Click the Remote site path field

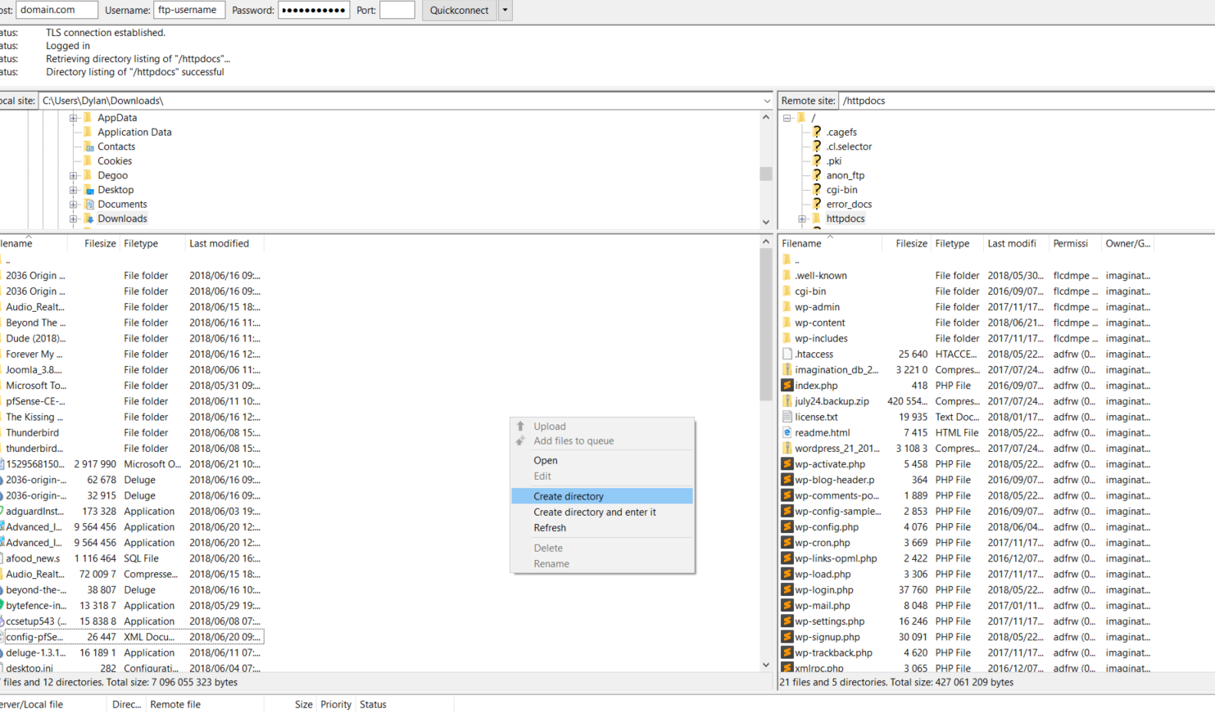point(1027,101)
